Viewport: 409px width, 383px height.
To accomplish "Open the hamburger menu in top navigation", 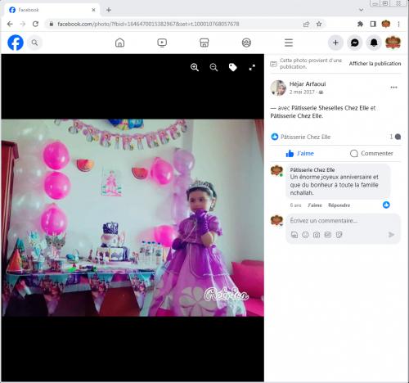I will (289, 43).
